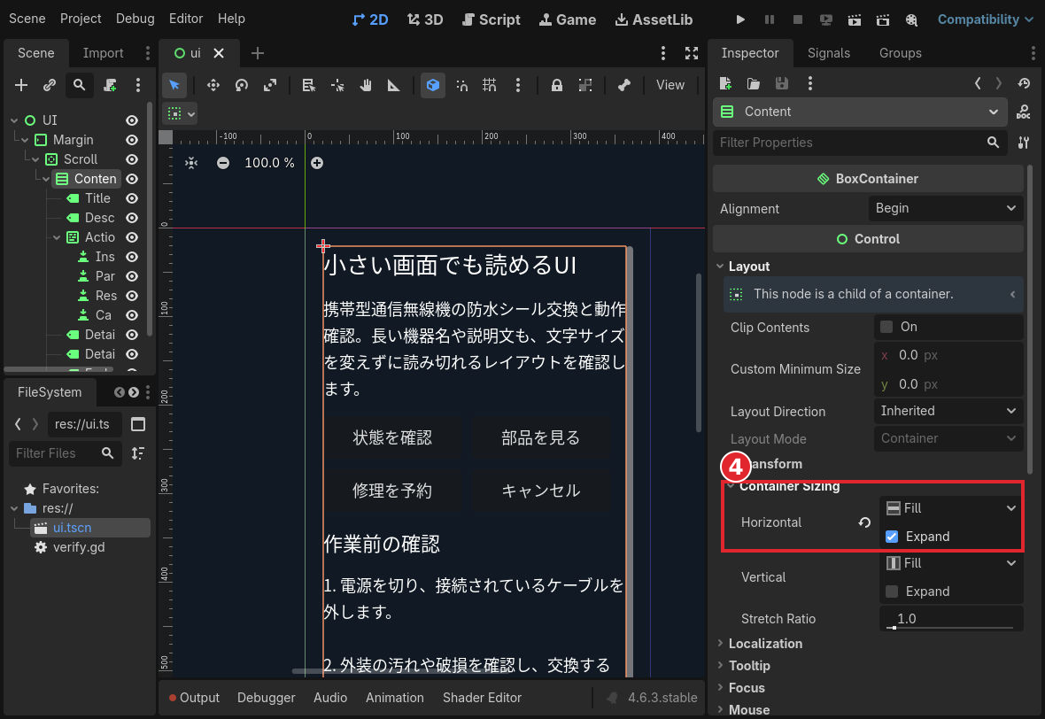Click the instantiate child scene link icon
The image size is (1045, 719).
click(x=50, y=85)
